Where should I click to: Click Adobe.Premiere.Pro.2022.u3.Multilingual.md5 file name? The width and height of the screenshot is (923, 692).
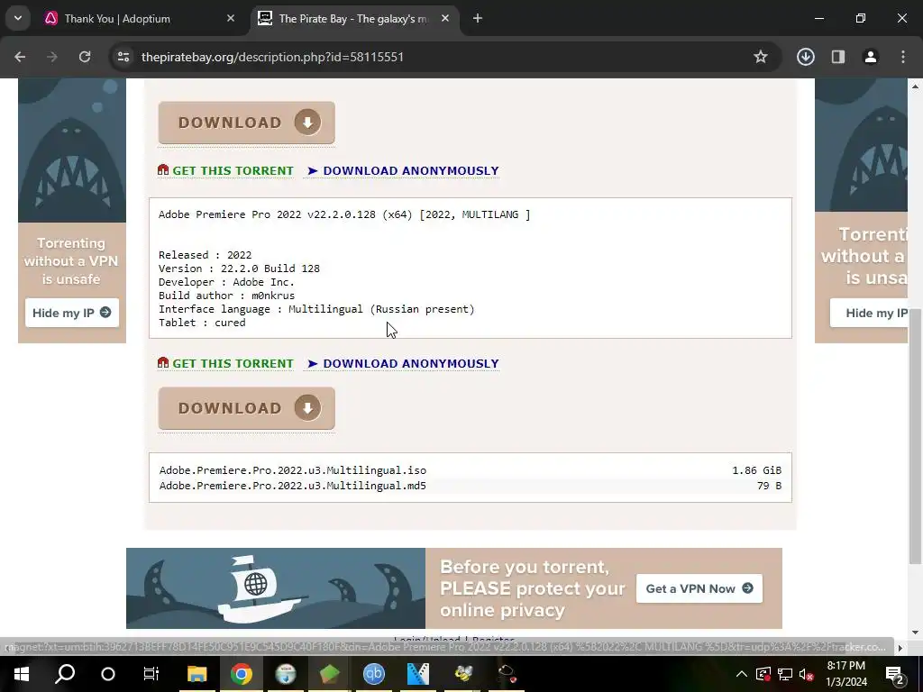point(293,486)
